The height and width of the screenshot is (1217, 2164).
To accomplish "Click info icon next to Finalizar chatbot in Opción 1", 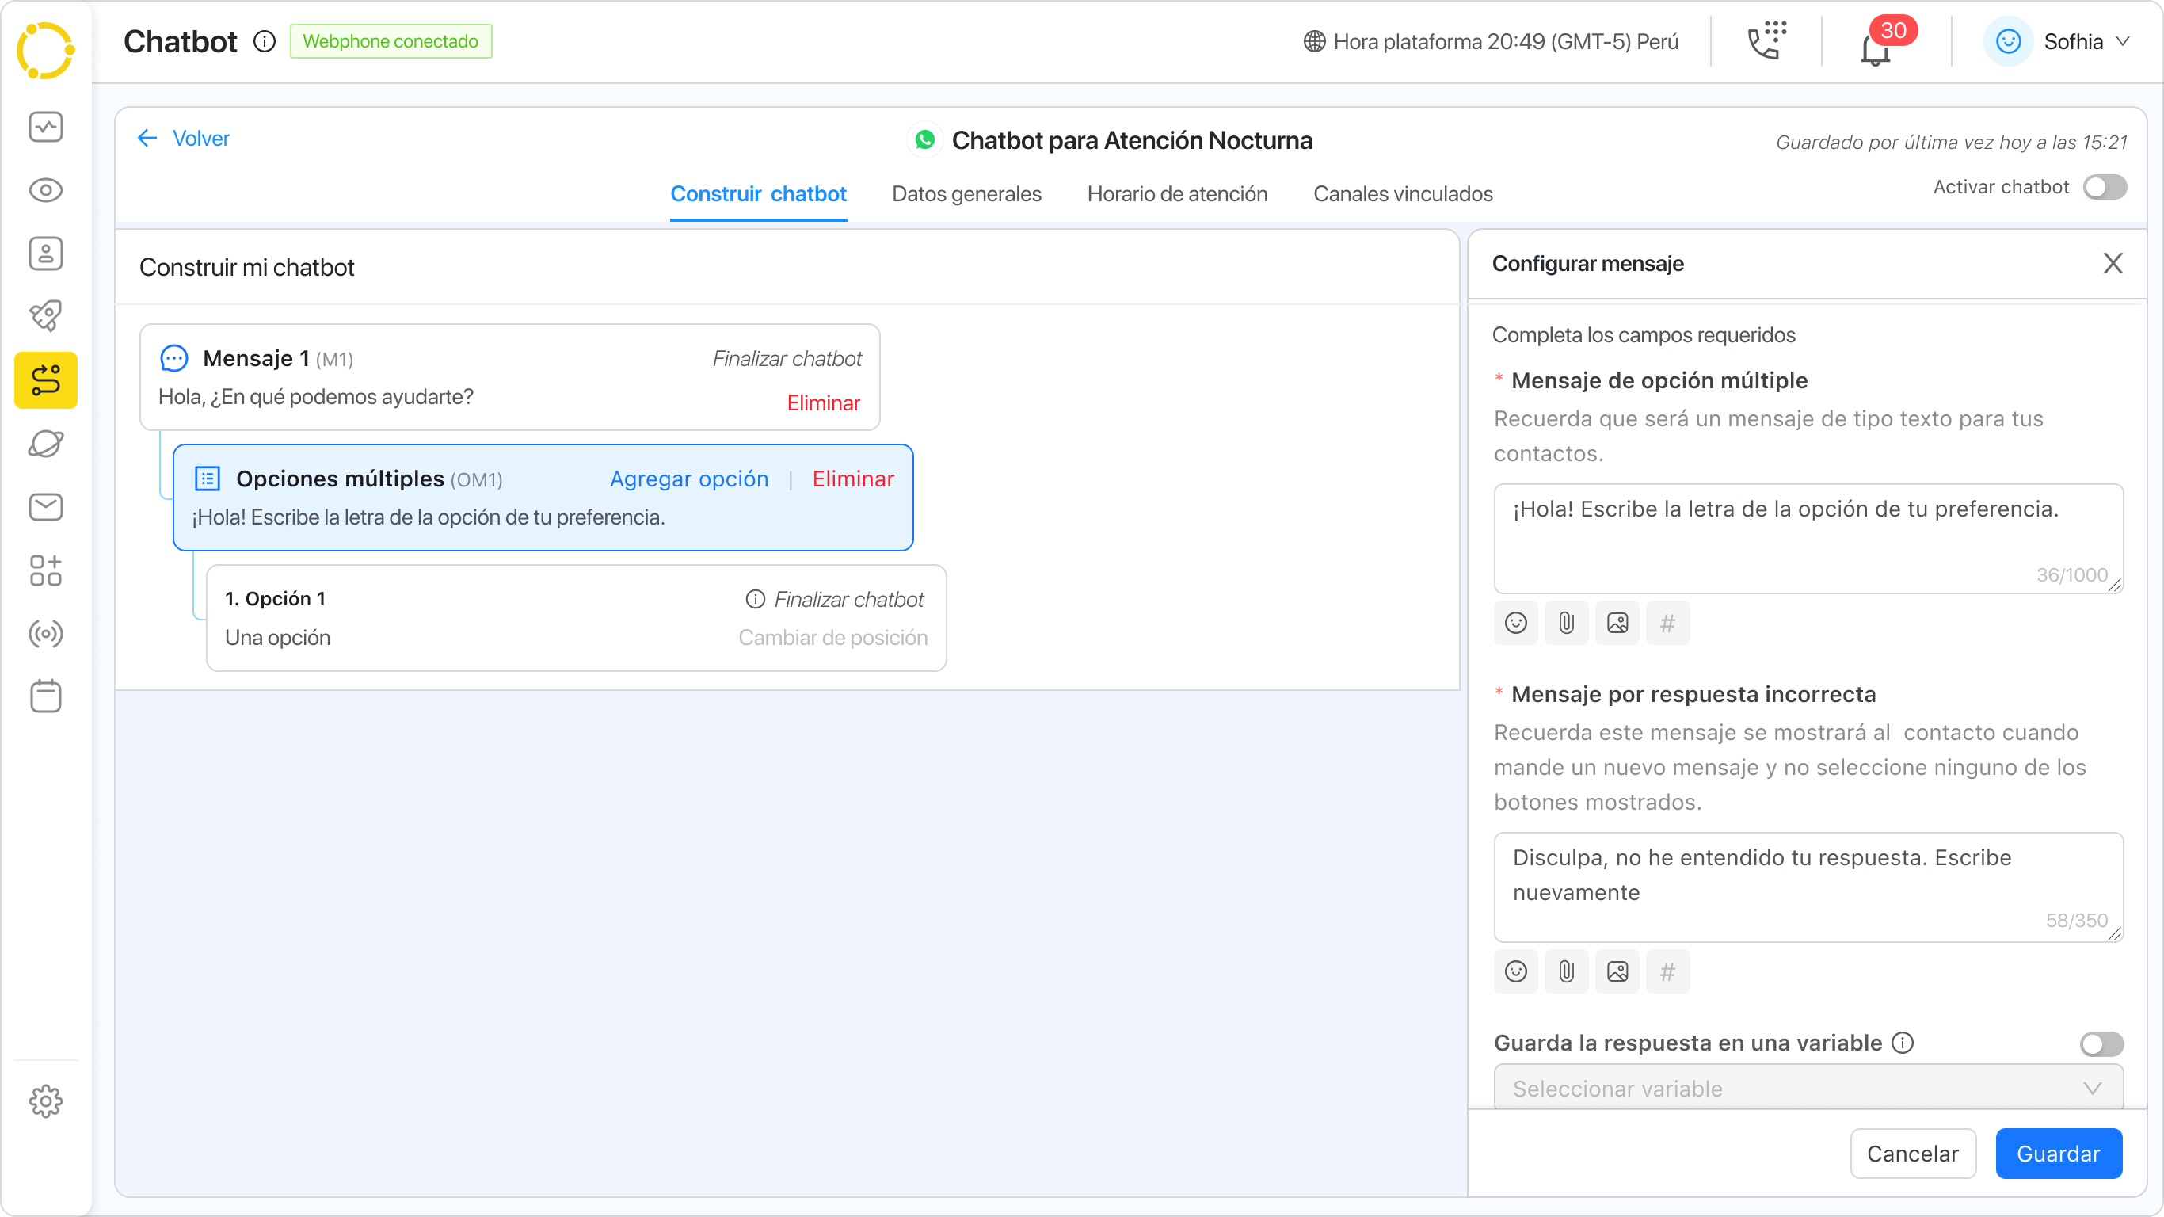I will pyautogui.click(x=755, y=599).
